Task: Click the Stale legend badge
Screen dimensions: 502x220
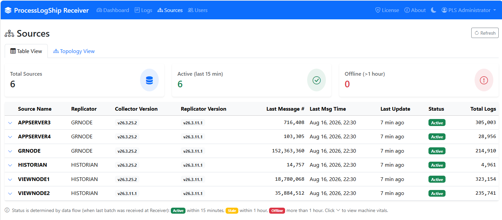Action: (232, 211)
